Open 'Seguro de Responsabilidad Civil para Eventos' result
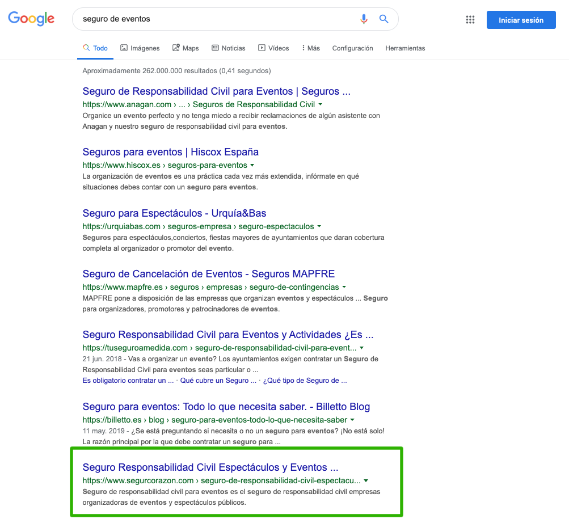The width and height of the screenshot is (569, 519). click(216, 91)
